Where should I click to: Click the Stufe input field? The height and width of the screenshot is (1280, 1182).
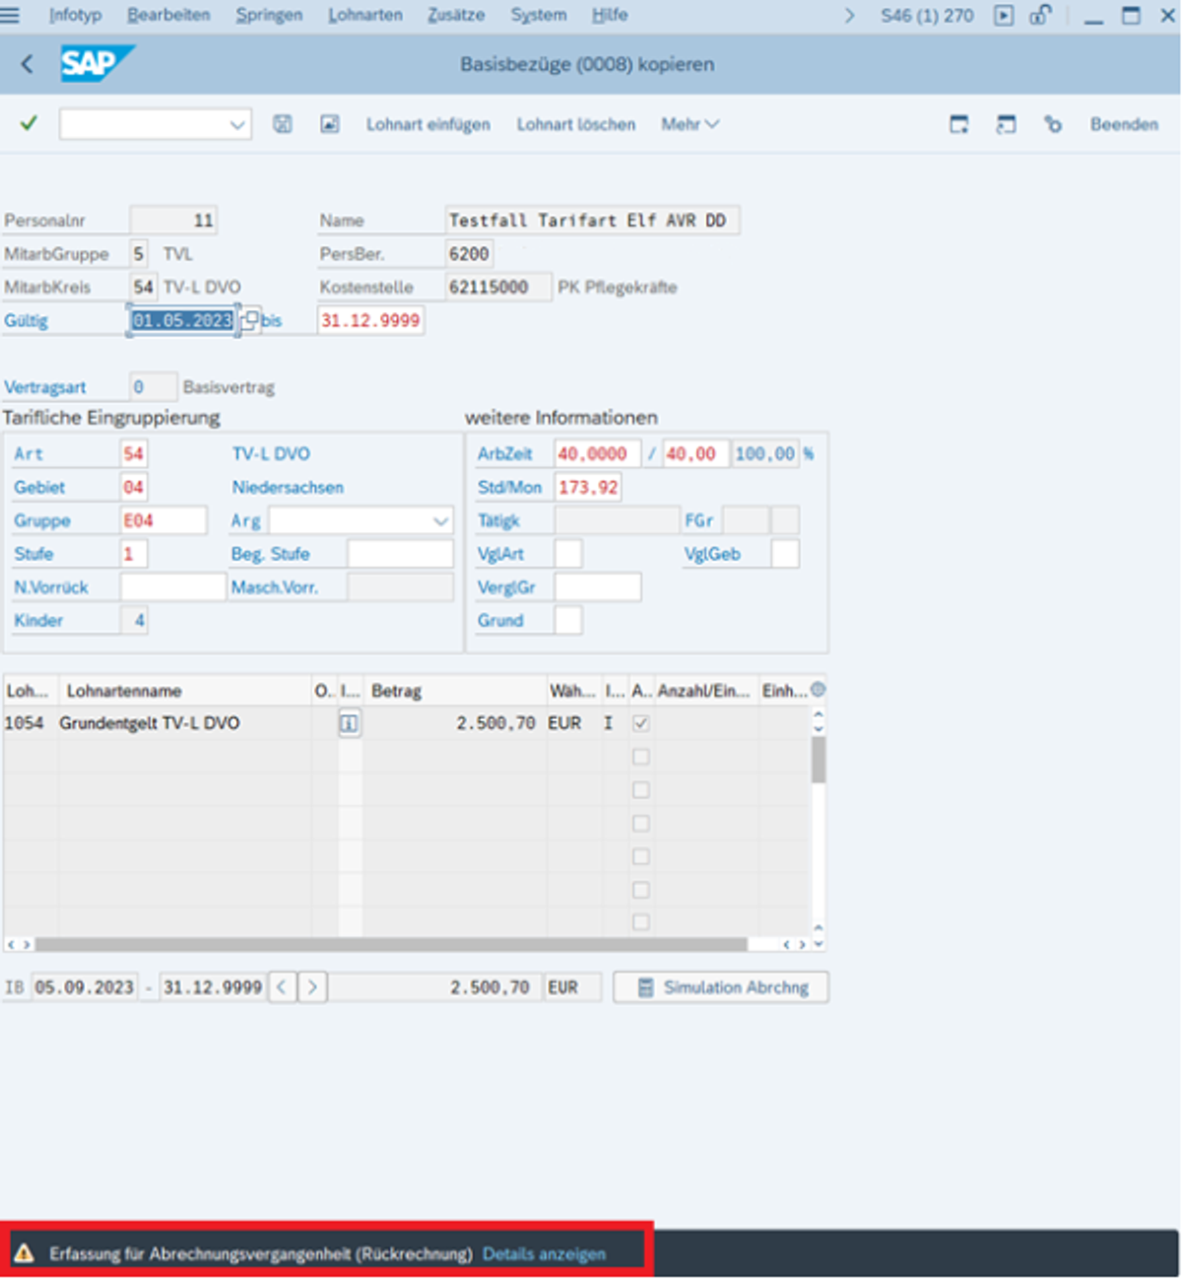(134, 554)
